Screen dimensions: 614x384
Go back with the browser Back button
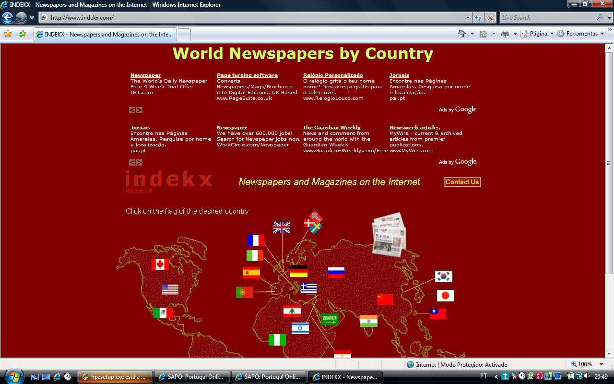7,18
